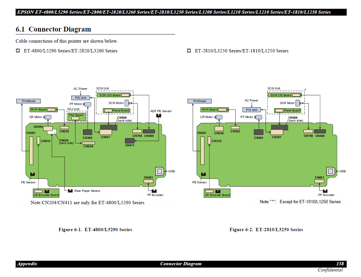Image resolution: width=361 pixels, height=277 pixels.
Task: Click the Figure 6-2 caption
Action: click(x=266, y=230)
